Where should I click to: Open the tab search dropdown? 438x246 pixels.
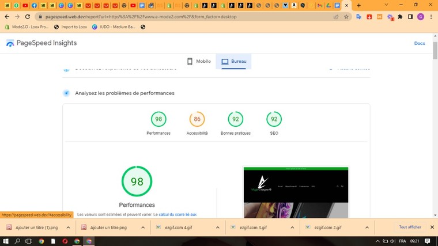click(386, 5)
